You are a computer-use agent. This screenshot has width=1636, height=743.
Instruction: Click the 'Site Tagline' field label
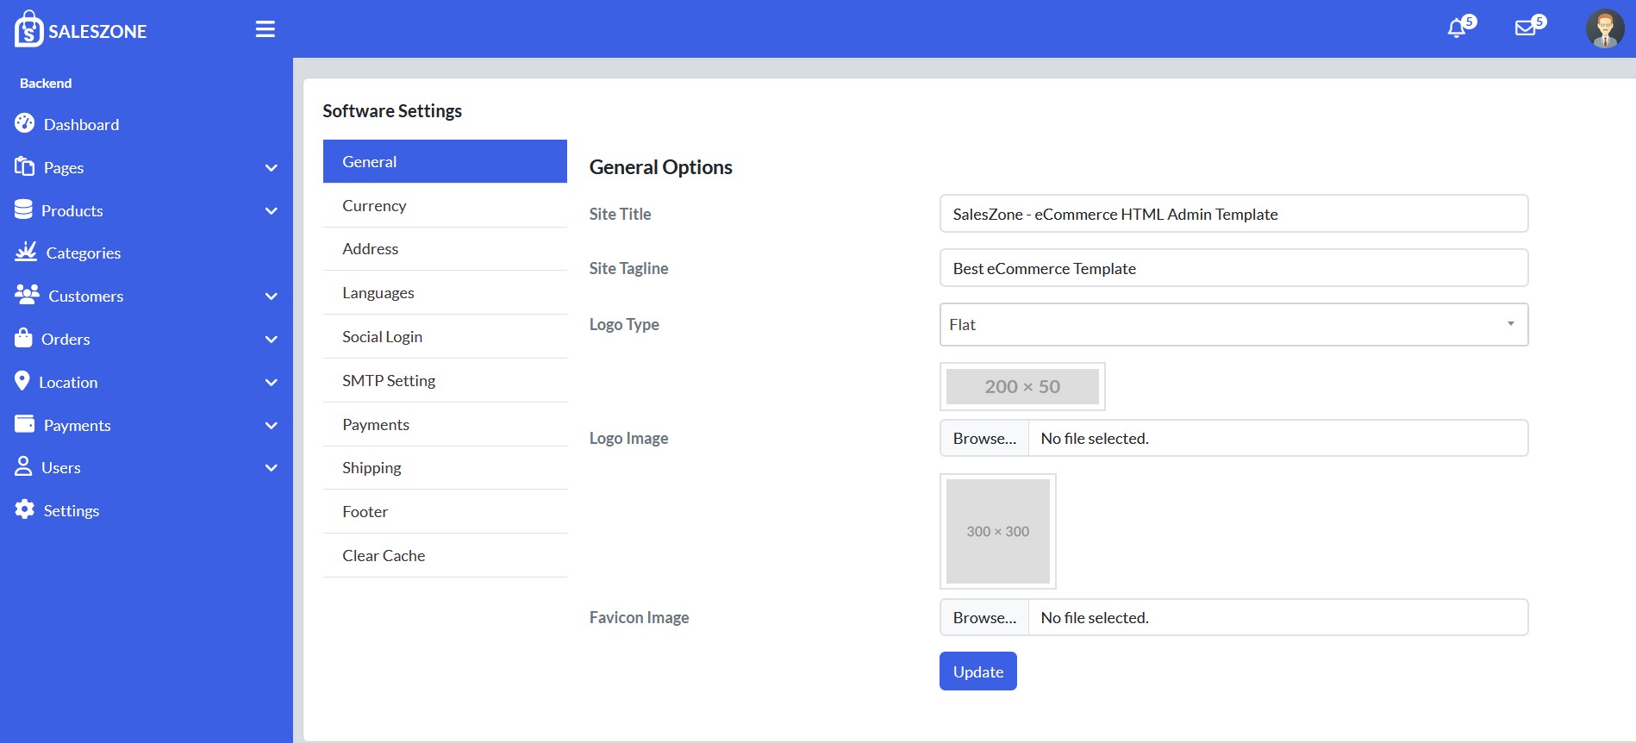(x=628, y=268)
